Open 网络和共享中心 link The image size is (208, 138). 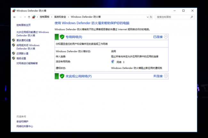(25, 126)
